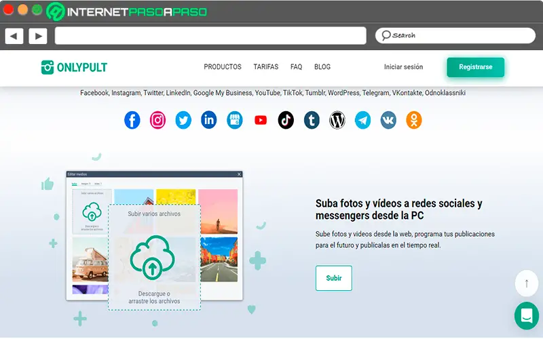Open the PRODUCTOS menu
Screen dimensions: 543x339
pos(223,66)
